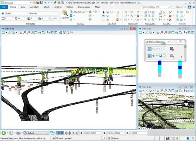The height and width of the screenshot is (141, 196).
Task: Select Add mode plus in Element Selection dialog
Action: [153, 56]
